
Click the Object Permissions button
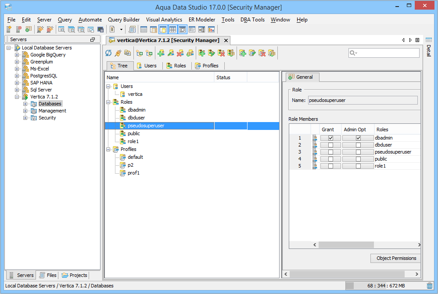click(x=396, y=259)
